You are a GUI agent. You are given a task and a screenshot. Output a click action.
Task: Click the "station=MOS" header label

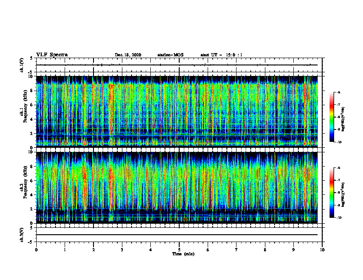point(170,55)
